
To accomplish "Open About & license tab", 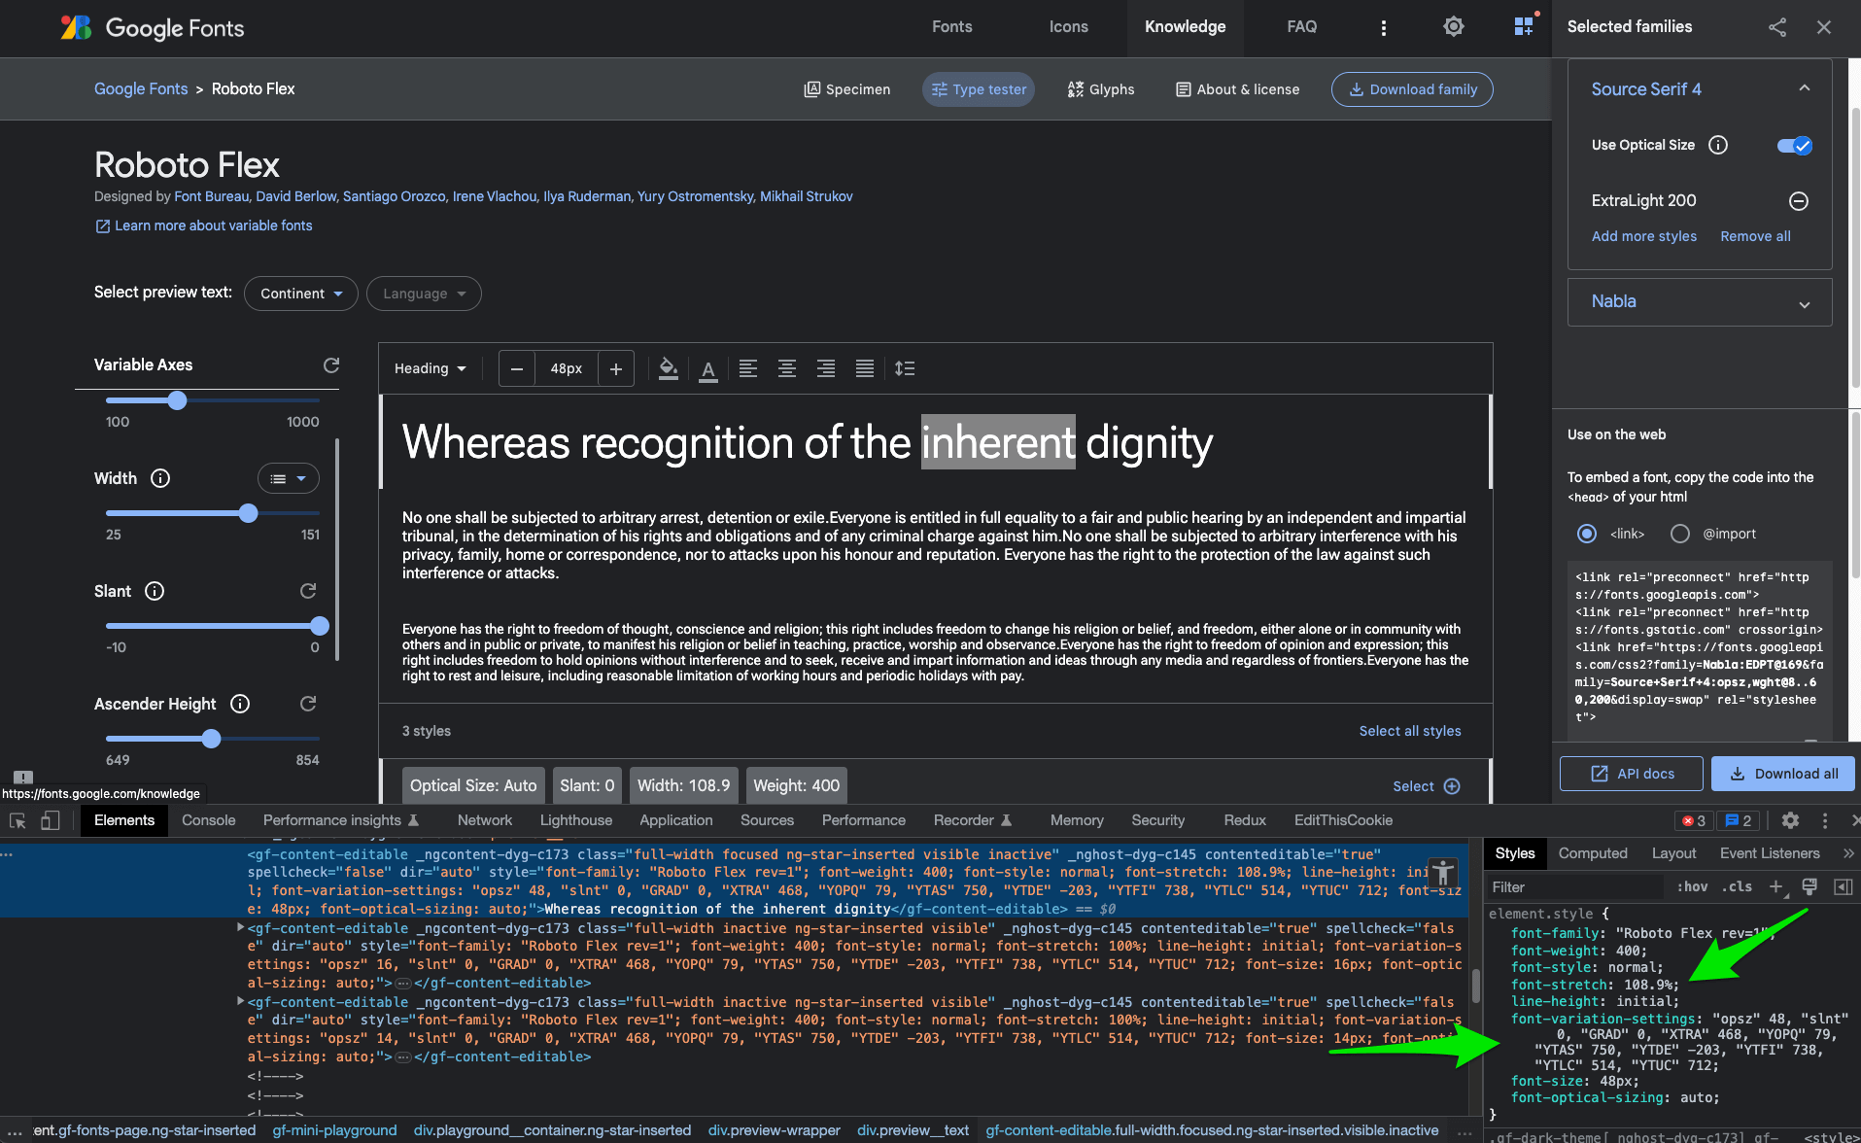I will pyautogui.click(x=1237, y=89).
